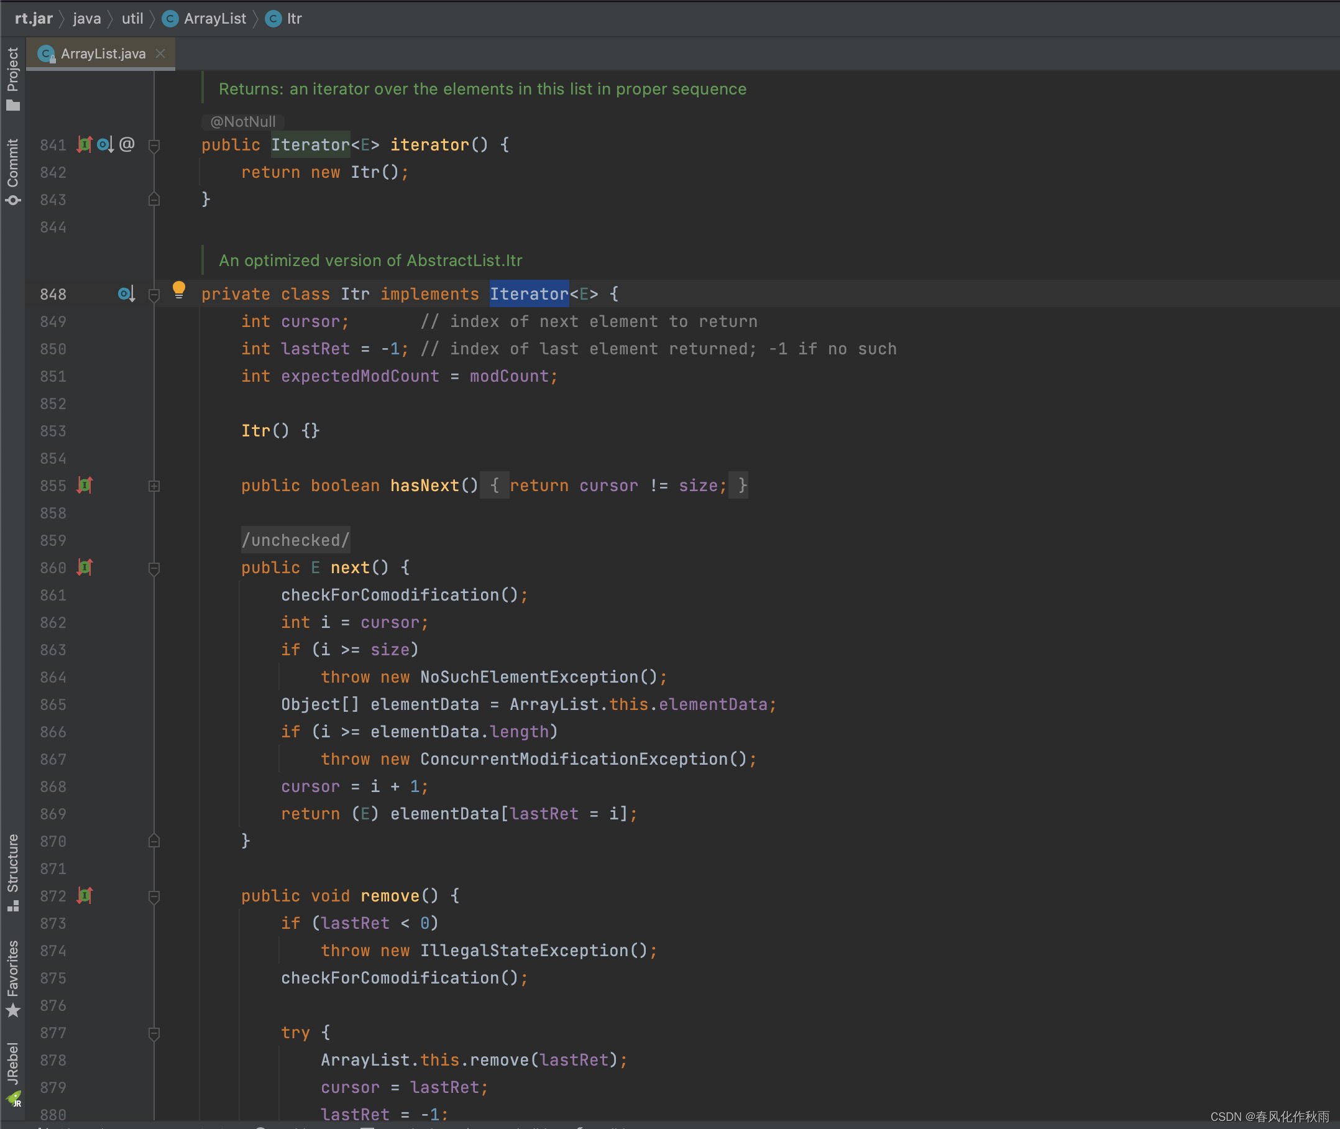The height and width of the screenshot is (1129, 1340).
Task: Collapse the iterator() method using the fold marker
Action: point(154,145)
